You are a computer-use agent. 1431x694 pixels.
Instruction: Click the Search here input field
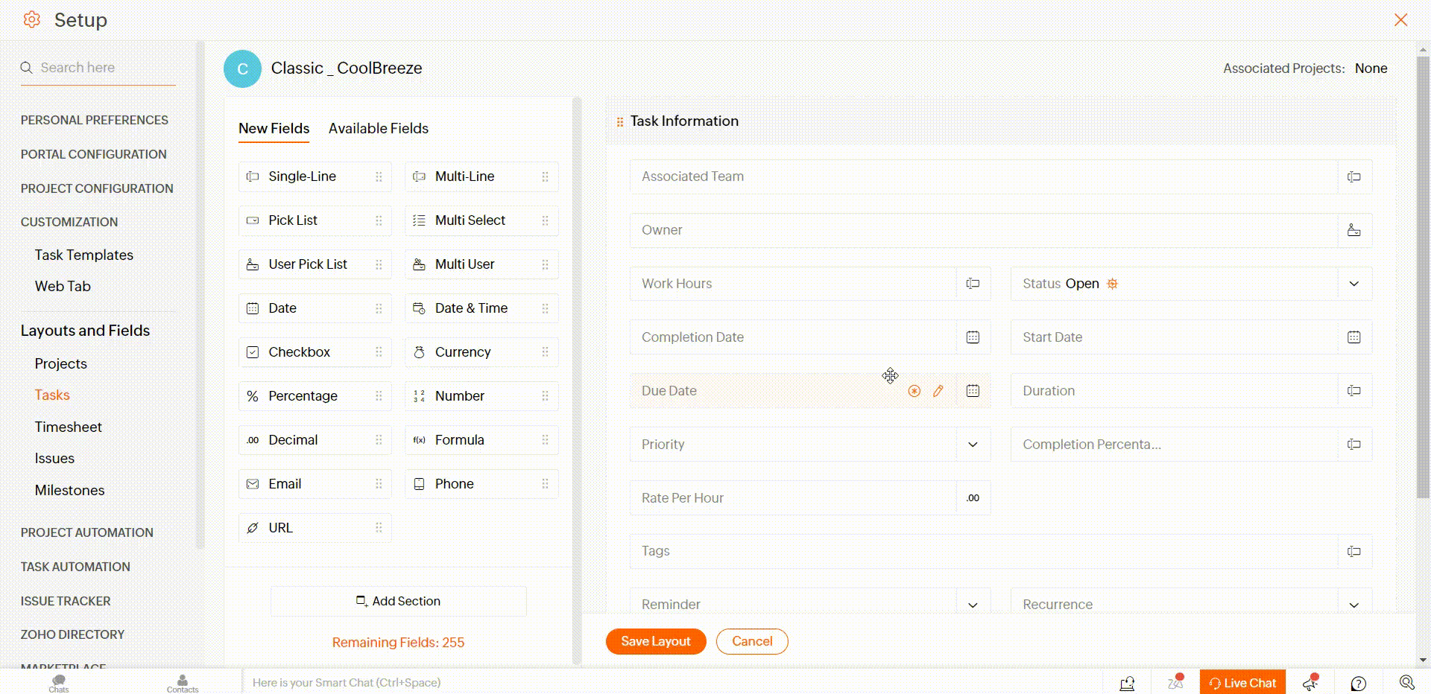point(104,68)
